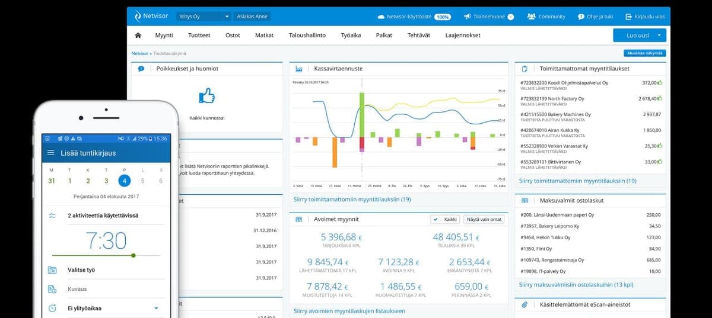The height and width of the screenshot is (318, 712).
Task: Click thumbs-up icon on Koodi Ohjelmistopalvelut row
Action: click(660, 83)
